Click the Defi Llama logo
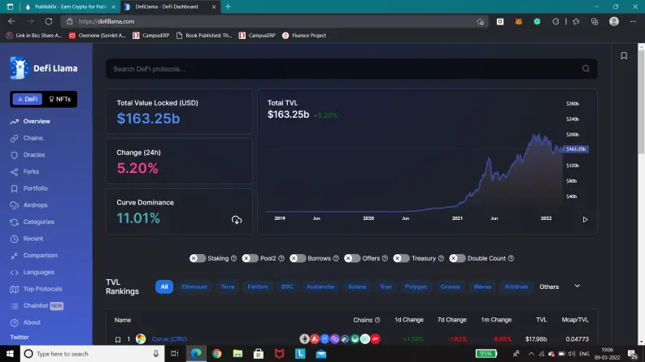645x362 pixels. click(x=44, y=68)
